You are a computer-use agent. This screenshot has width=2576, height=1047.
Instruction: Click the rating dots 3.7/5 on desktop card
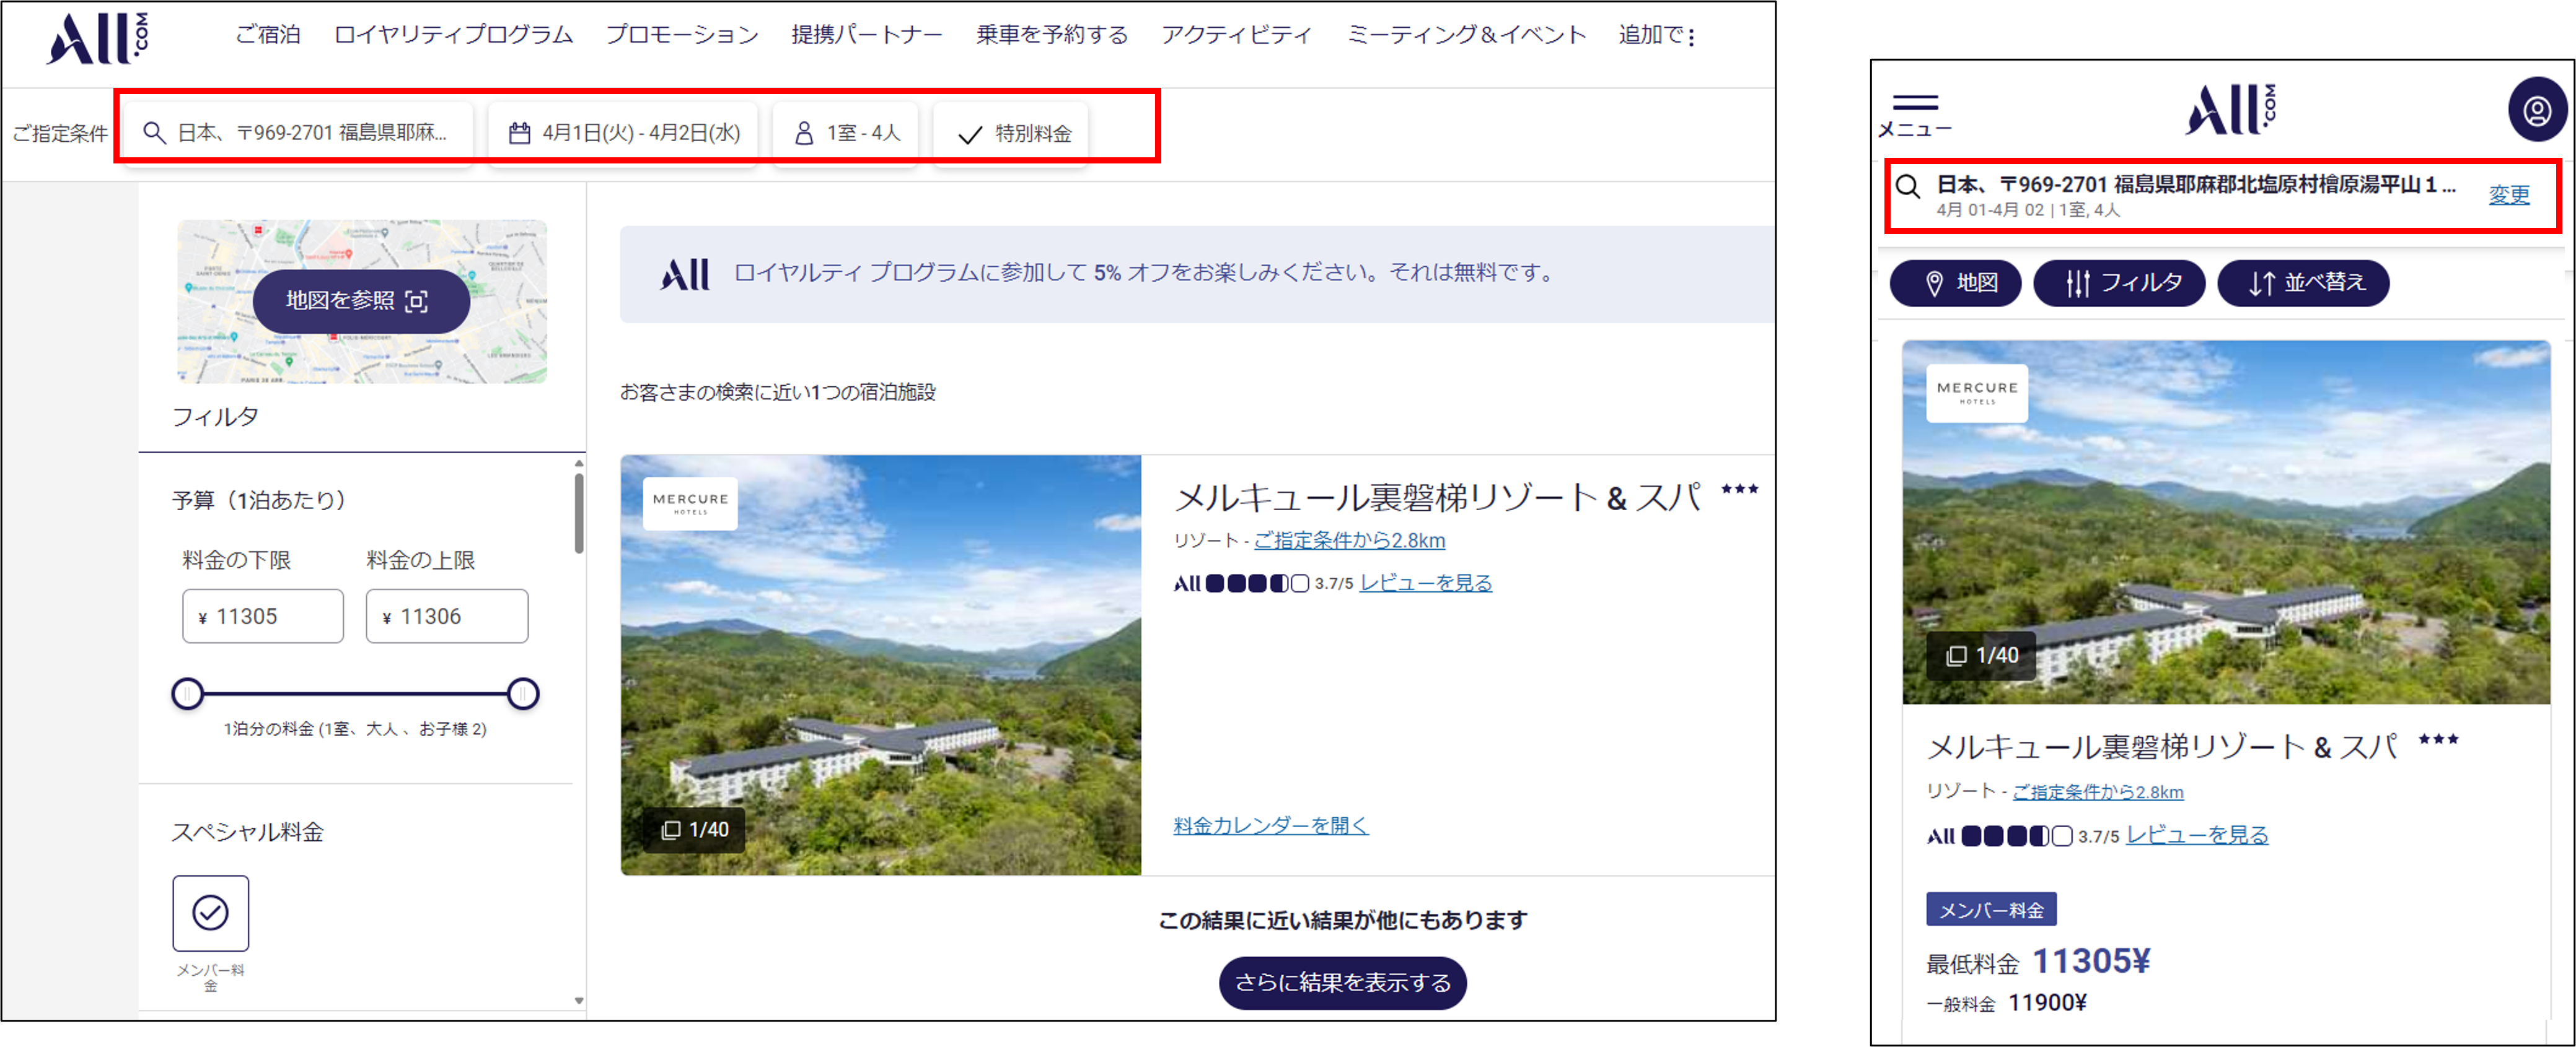click(x=1257, y=583)
